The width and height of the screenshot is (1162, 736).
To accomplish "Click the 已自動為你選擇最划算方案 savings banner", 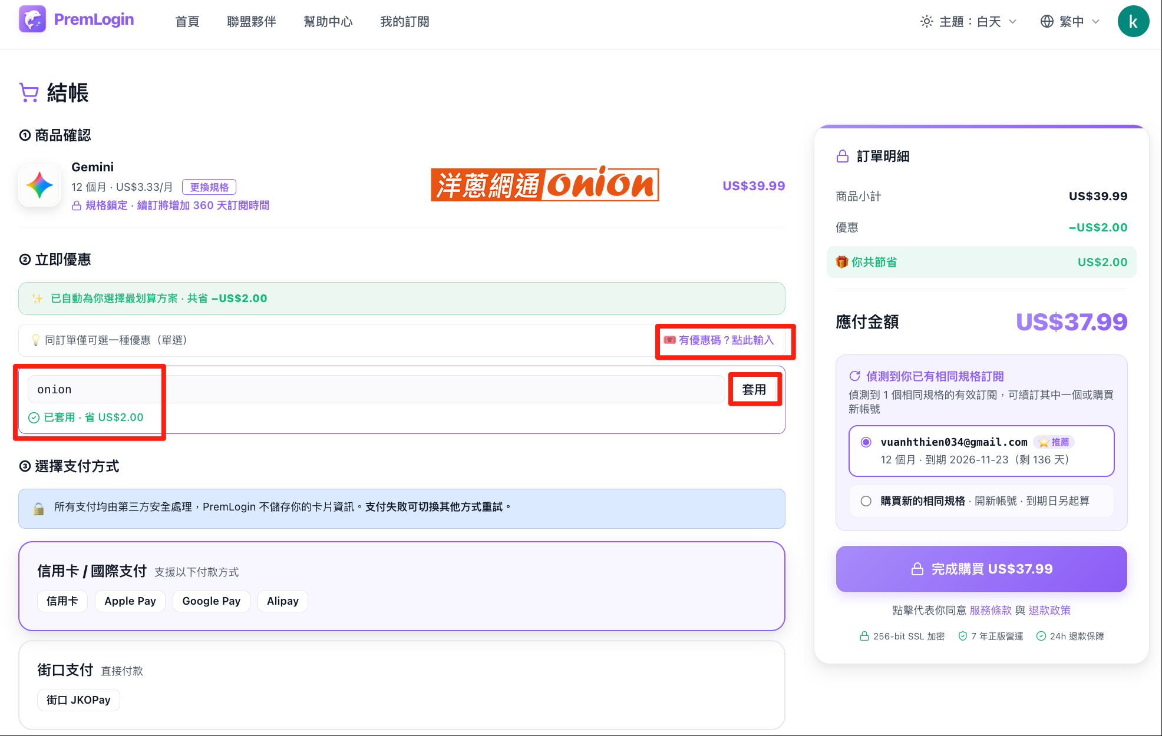I will [402, 299].
